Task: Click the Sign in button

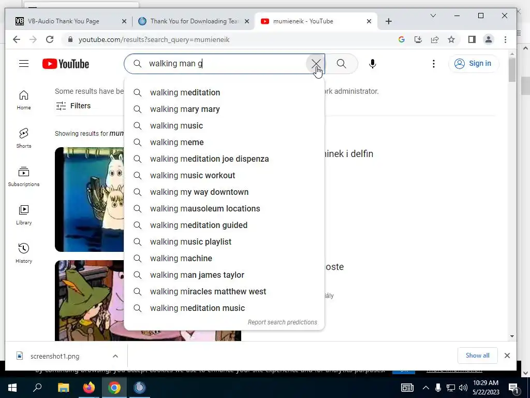Action: [x=474, y=64]
